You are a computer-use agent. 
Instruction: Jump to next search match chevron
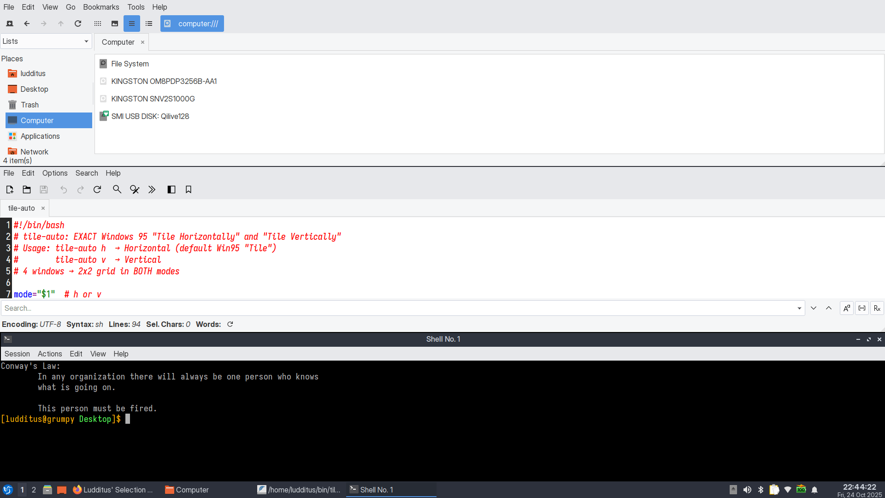(x=814, y=308)
